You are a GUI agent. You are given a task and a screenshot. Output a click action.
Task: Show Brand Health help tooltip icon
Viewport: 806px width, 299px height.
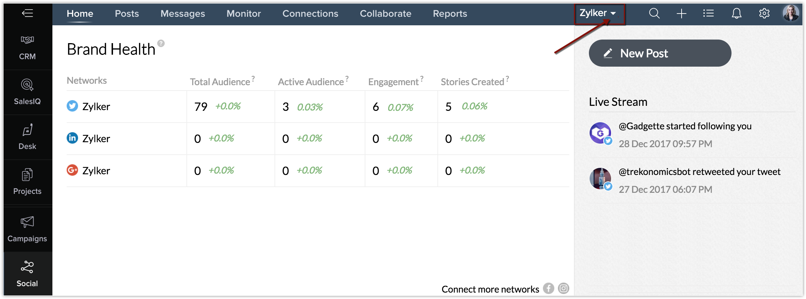pos(161,43)
